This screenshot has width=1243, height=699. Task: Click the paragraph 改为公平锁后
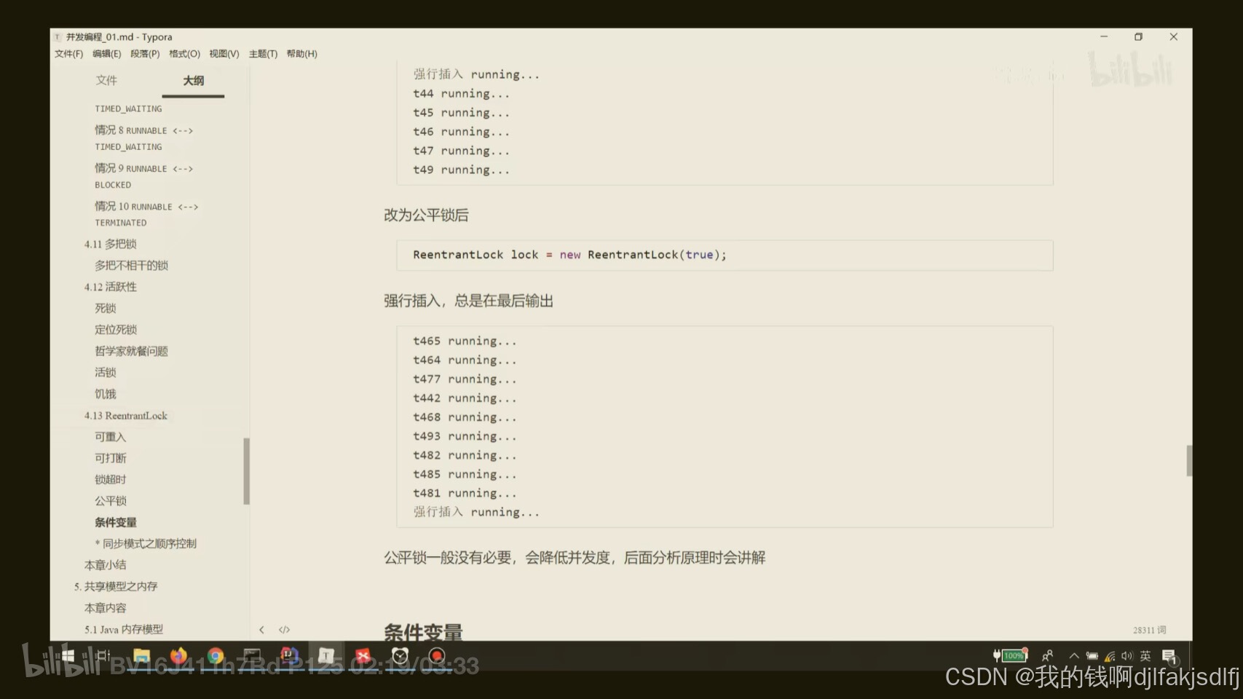pos(426,216)
